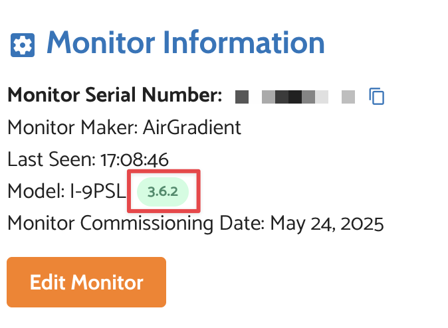448x328 pixels.
Task: Select the 17:08:46 last seen time
Action: (x=134, y=159)
